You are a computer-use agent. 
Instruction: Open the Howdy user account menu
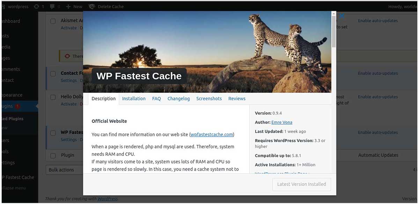pyautogui.click(x=403, y=7)
